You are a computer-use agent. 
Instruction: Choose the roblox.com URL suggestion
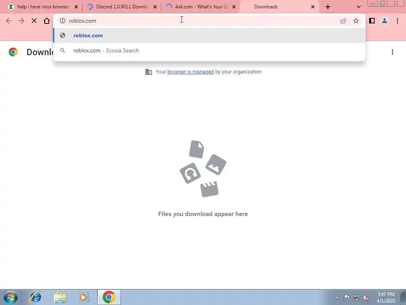(x=209, y=35)
